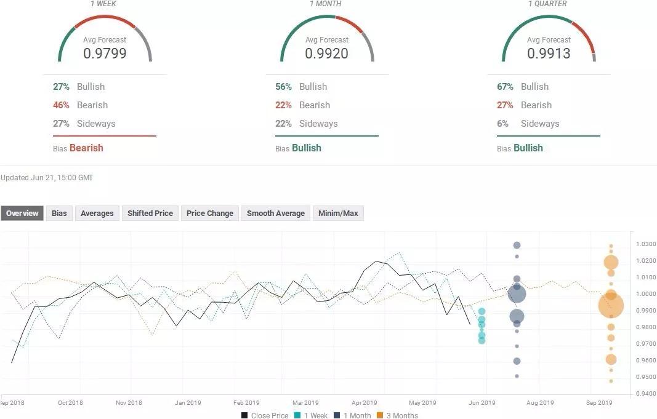The height and width of the screenshot is (419, 657).
Task: Select the Smooth Average tab
Action: pyautogui.click(x=275, y=213)
